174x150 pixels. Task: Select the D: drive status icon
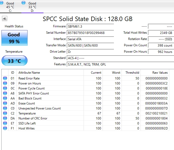pos(23,3)
